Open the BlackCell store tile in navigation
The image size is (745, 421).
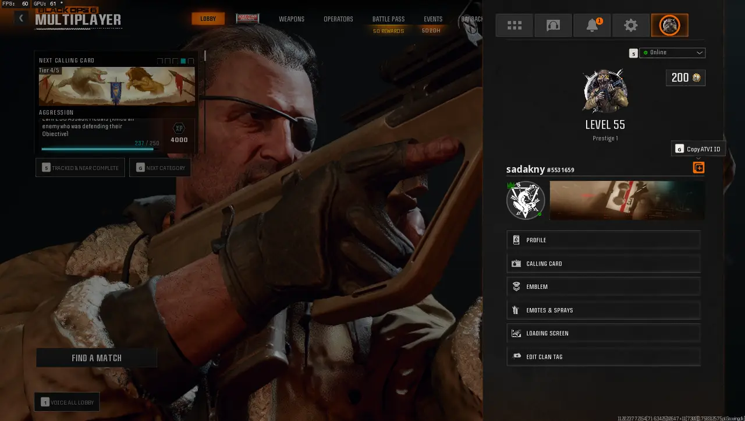247,19
